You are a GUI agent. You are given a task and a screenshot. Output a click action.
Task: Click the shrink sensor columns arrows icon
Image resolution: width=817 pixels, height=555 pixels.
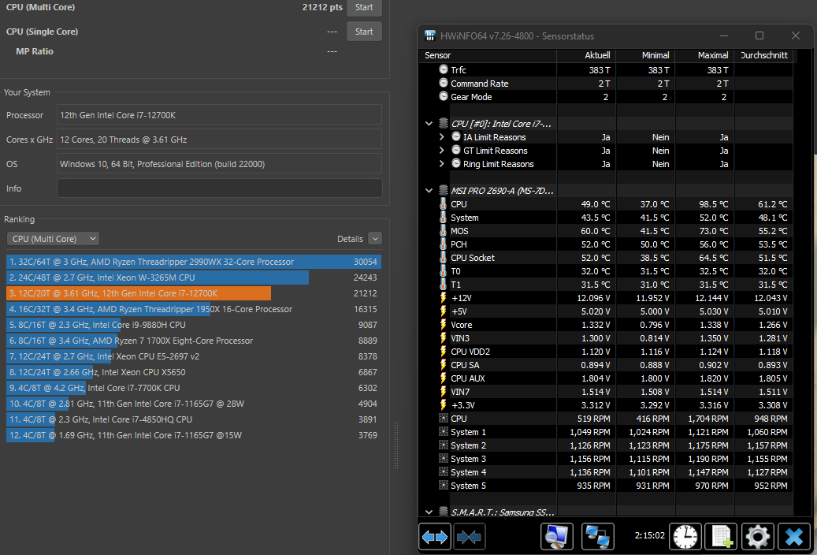click(x=469, y=536)
